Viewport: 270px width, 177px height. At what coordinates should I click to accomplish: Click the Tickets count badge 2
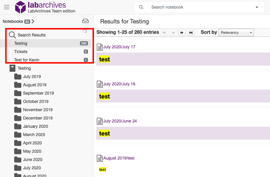tap(86, 52)
